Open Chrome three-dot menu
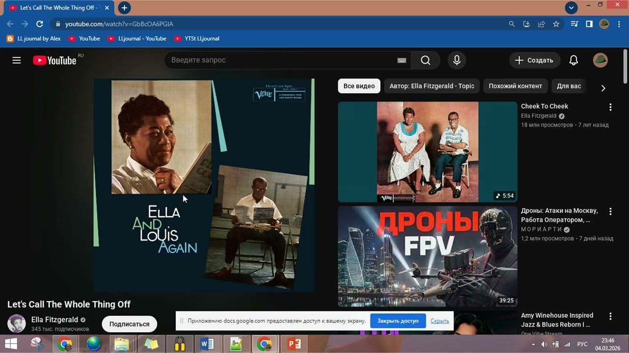The image size is (629, 353). [x=619, y=24]
